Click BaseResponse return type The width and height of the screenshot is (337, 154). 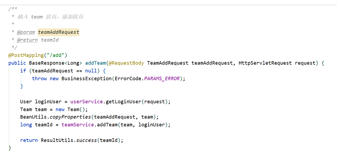(x=47, y=63)
